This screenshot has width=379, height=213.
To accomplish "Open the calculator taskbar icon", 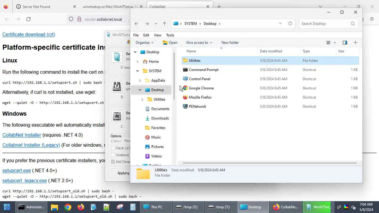I will pos(133,207).
